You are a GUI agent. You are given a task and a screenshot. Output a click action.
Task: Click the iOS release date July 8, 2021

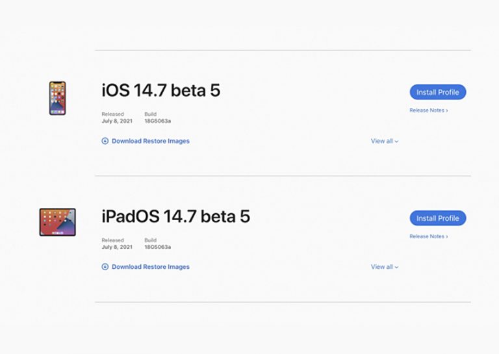[x=117, y=121]
